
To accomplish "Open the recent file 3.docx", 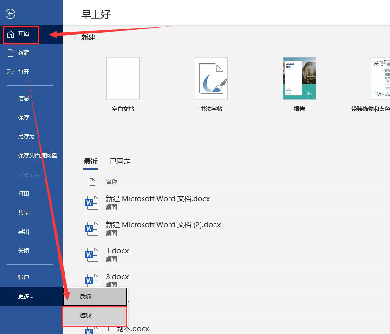I will (117, 276).
